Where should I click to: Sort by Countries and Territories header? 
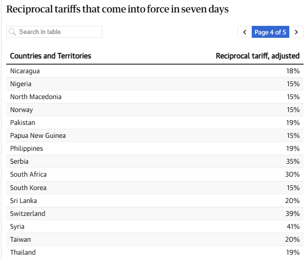50,56
